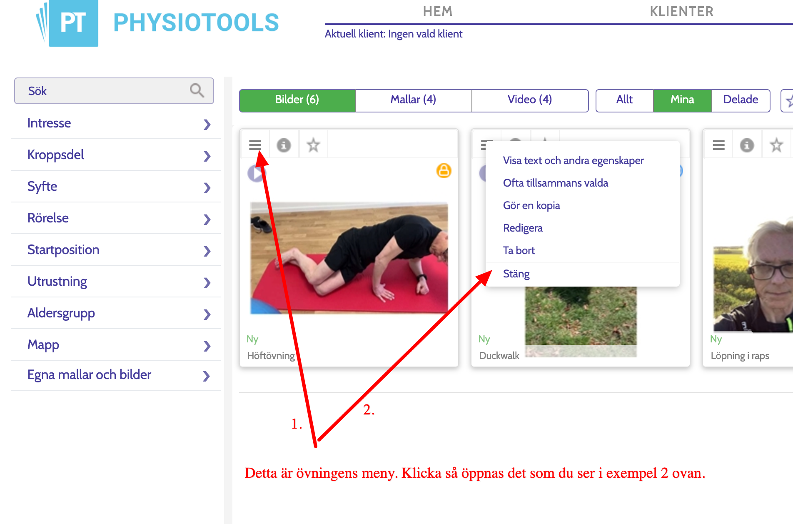Viewport: 793px width, 524px height.
Task: Switch to the Video (4) tab
Action: point(530,100)
